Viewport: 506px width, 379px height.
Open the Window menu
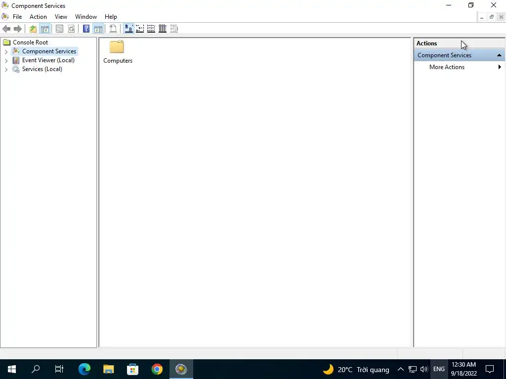86,17
